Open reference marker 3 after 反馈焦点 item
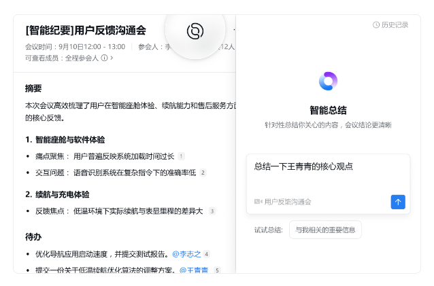Image resolution: width=434 pixels, height=286 pixels. click(212, 211)
